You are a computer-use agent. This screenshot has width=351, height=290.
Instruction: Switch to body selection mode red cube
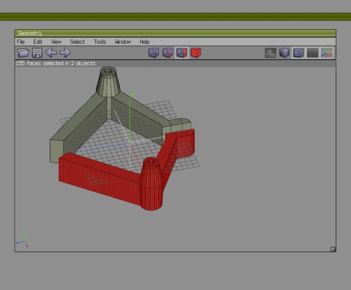pos(196,53)
